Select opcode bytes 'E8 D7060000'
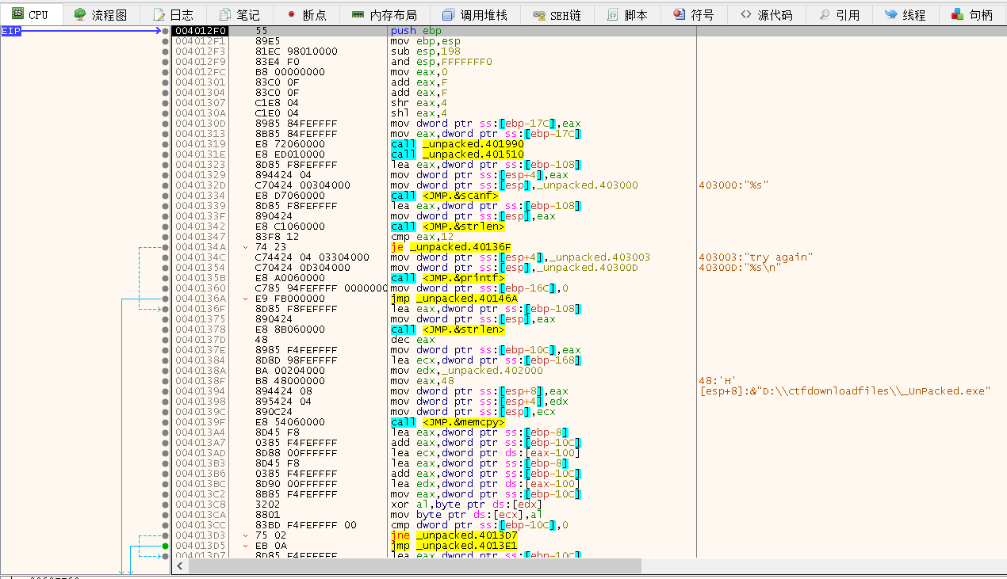1007x579 pixels. coord(290,196)
